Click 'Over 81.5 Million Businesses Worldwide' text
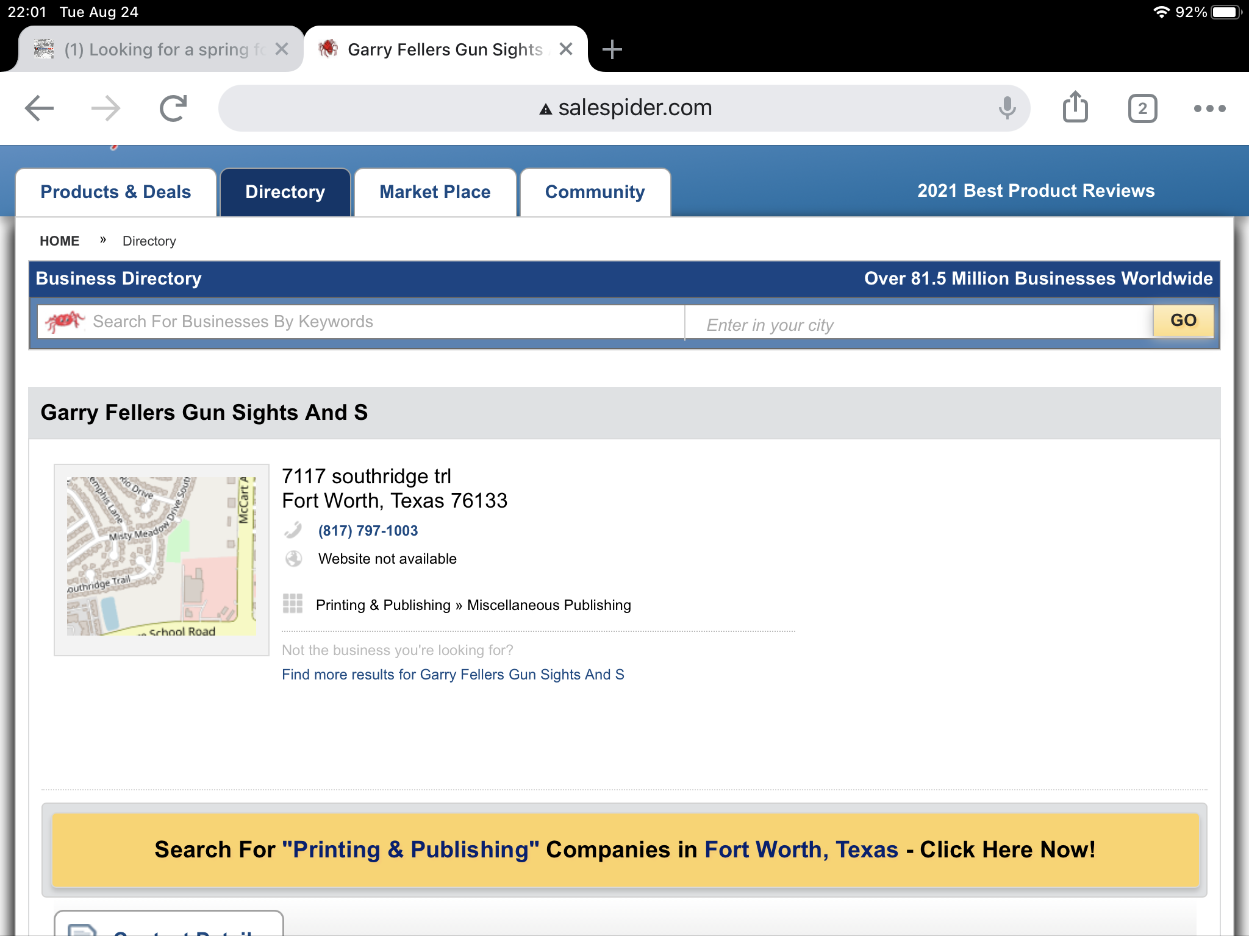Viewport: 1249px width, 936px height. click(x=1038, y=278)
